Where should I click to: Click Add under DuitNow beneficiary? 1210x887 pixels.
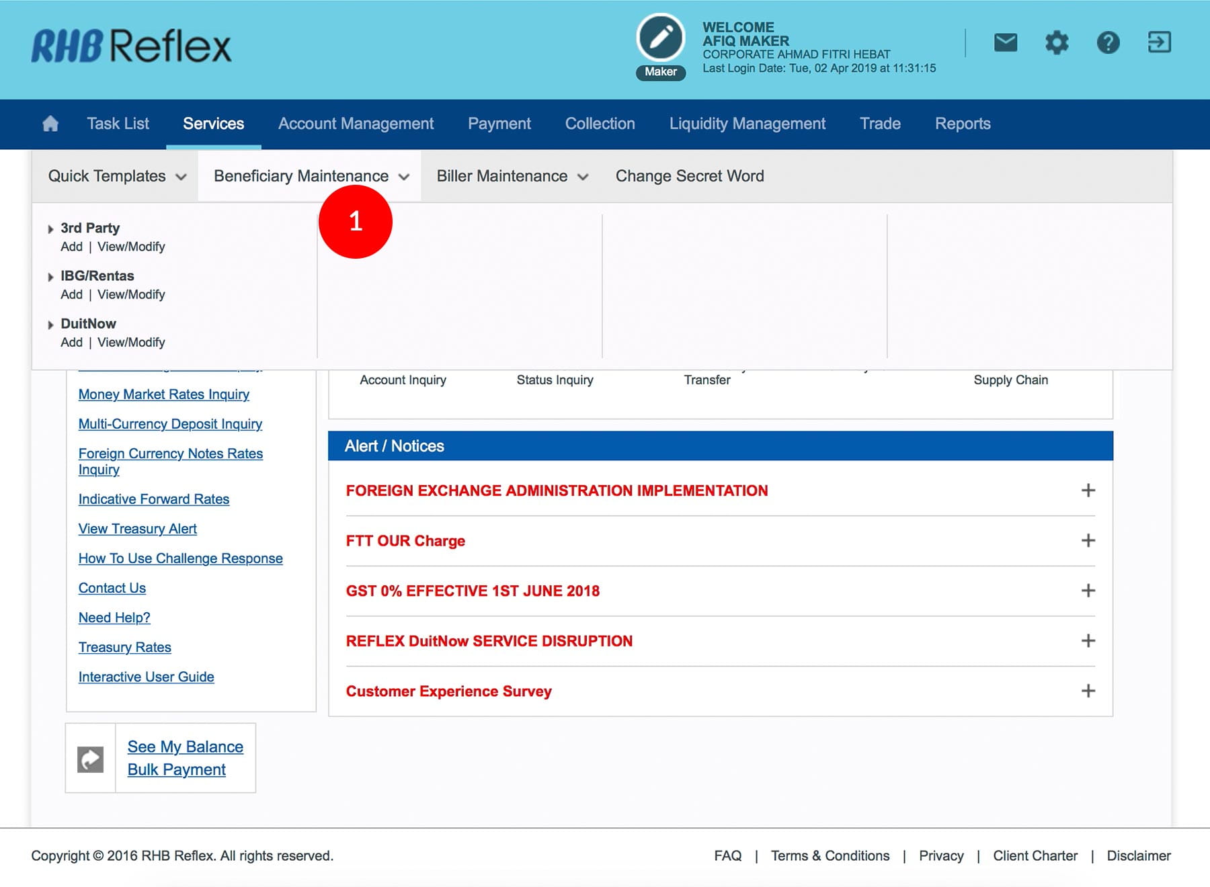tap(71, 343)
